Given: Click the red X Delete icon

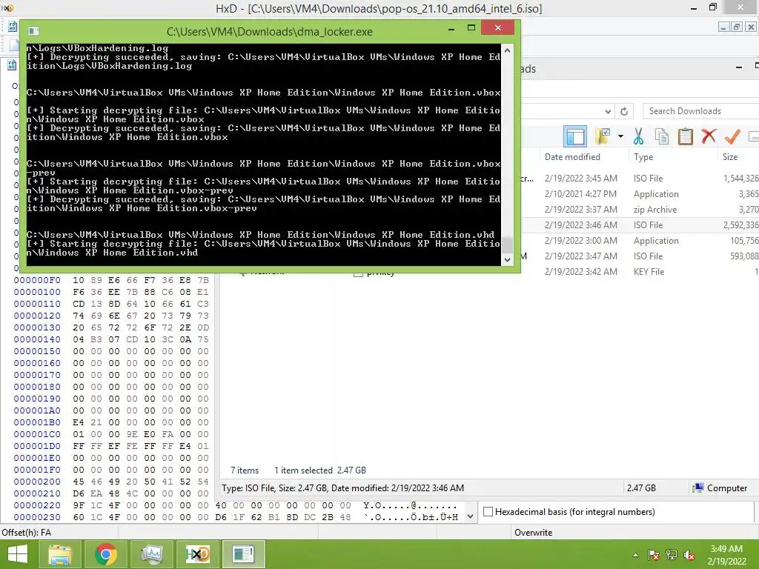Looking at the screenshot, I should (709, 136).
